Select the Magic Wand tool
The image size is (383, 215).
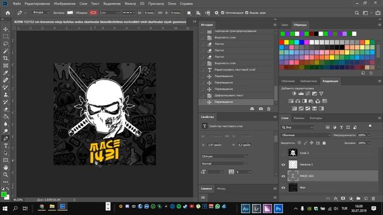pos(5,51)
